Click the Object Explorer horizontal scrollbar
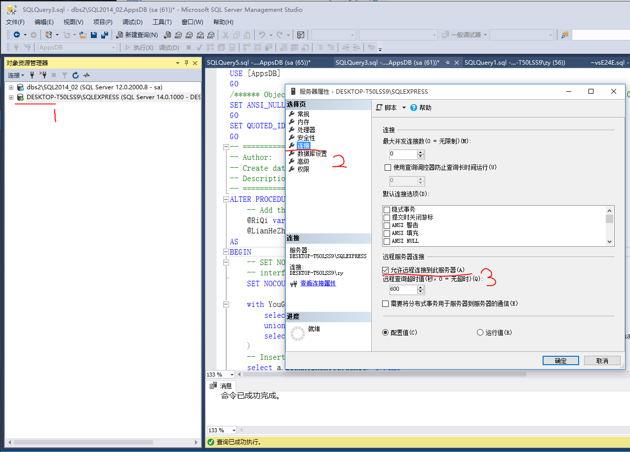The image size is (630, 452). click(x=84, y=442)
